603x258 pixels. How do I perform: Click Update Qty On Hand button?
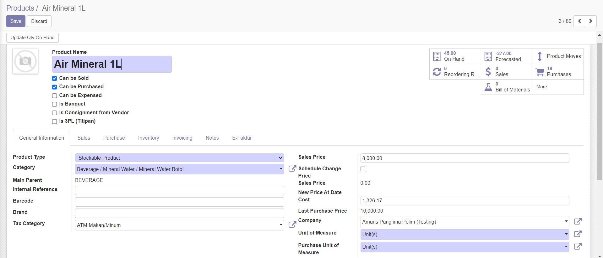click(32, 38)
